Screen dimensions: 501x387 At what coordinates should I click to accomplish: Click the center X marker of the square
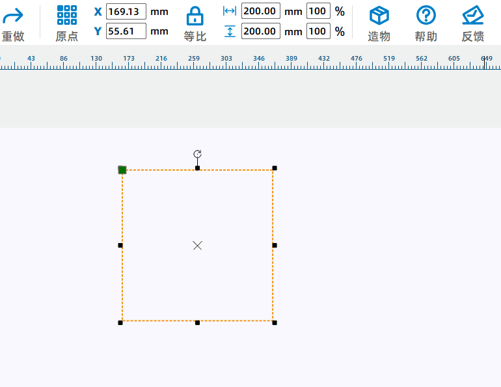tap(198, 246)
